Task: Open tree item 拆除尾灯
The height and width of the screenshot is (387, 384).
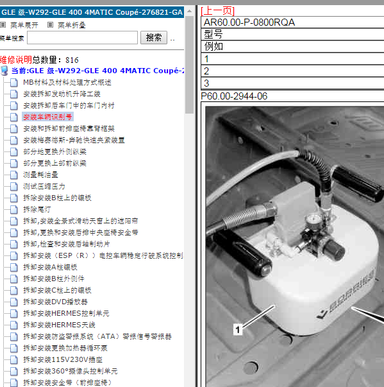Action: (37, 209)
